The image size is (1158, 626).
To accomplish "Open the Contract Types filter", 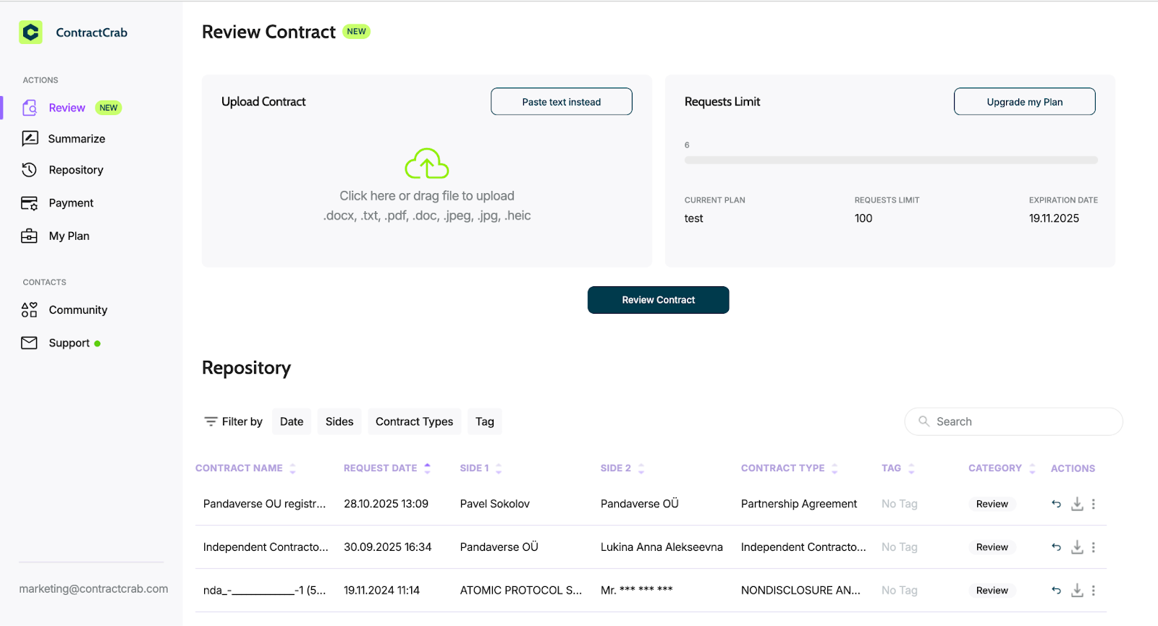I will click(x=414, y=421).
